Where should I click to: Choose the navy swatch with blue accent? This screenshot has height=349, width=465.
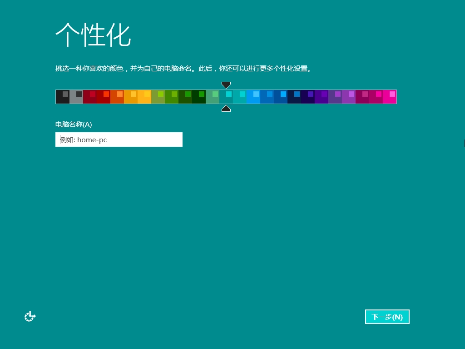(294, 97)
